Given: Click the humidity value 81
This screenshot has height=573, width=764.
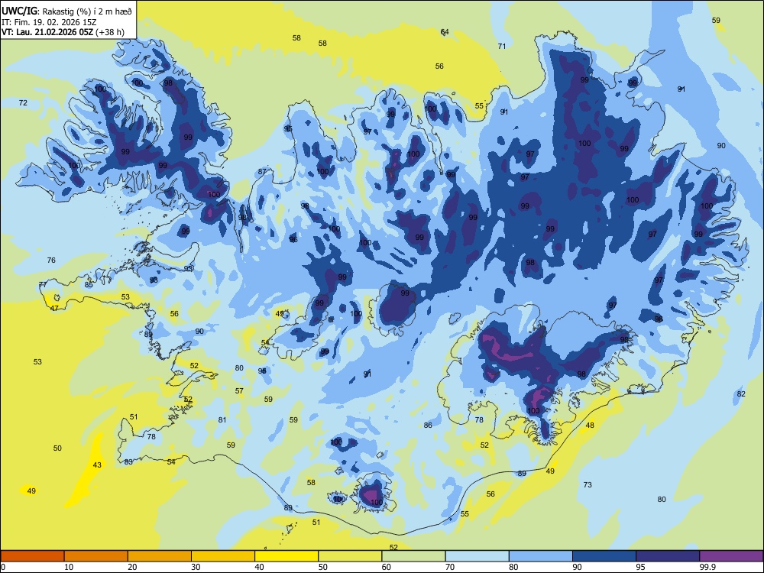Looking at the screenshot, I should (x=222, y=420).
